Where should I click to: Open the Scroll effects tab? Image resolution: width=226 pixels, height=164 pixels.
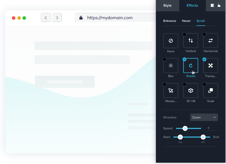click(x=201, y=21)
